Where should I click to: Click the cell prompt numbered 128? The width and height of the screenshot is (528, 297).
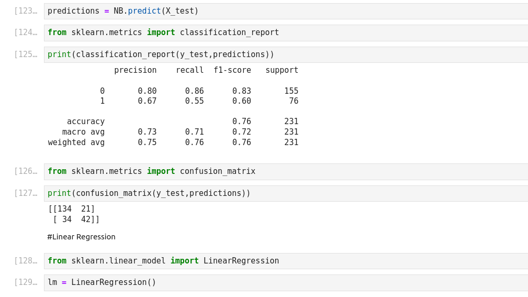point(26,261)
